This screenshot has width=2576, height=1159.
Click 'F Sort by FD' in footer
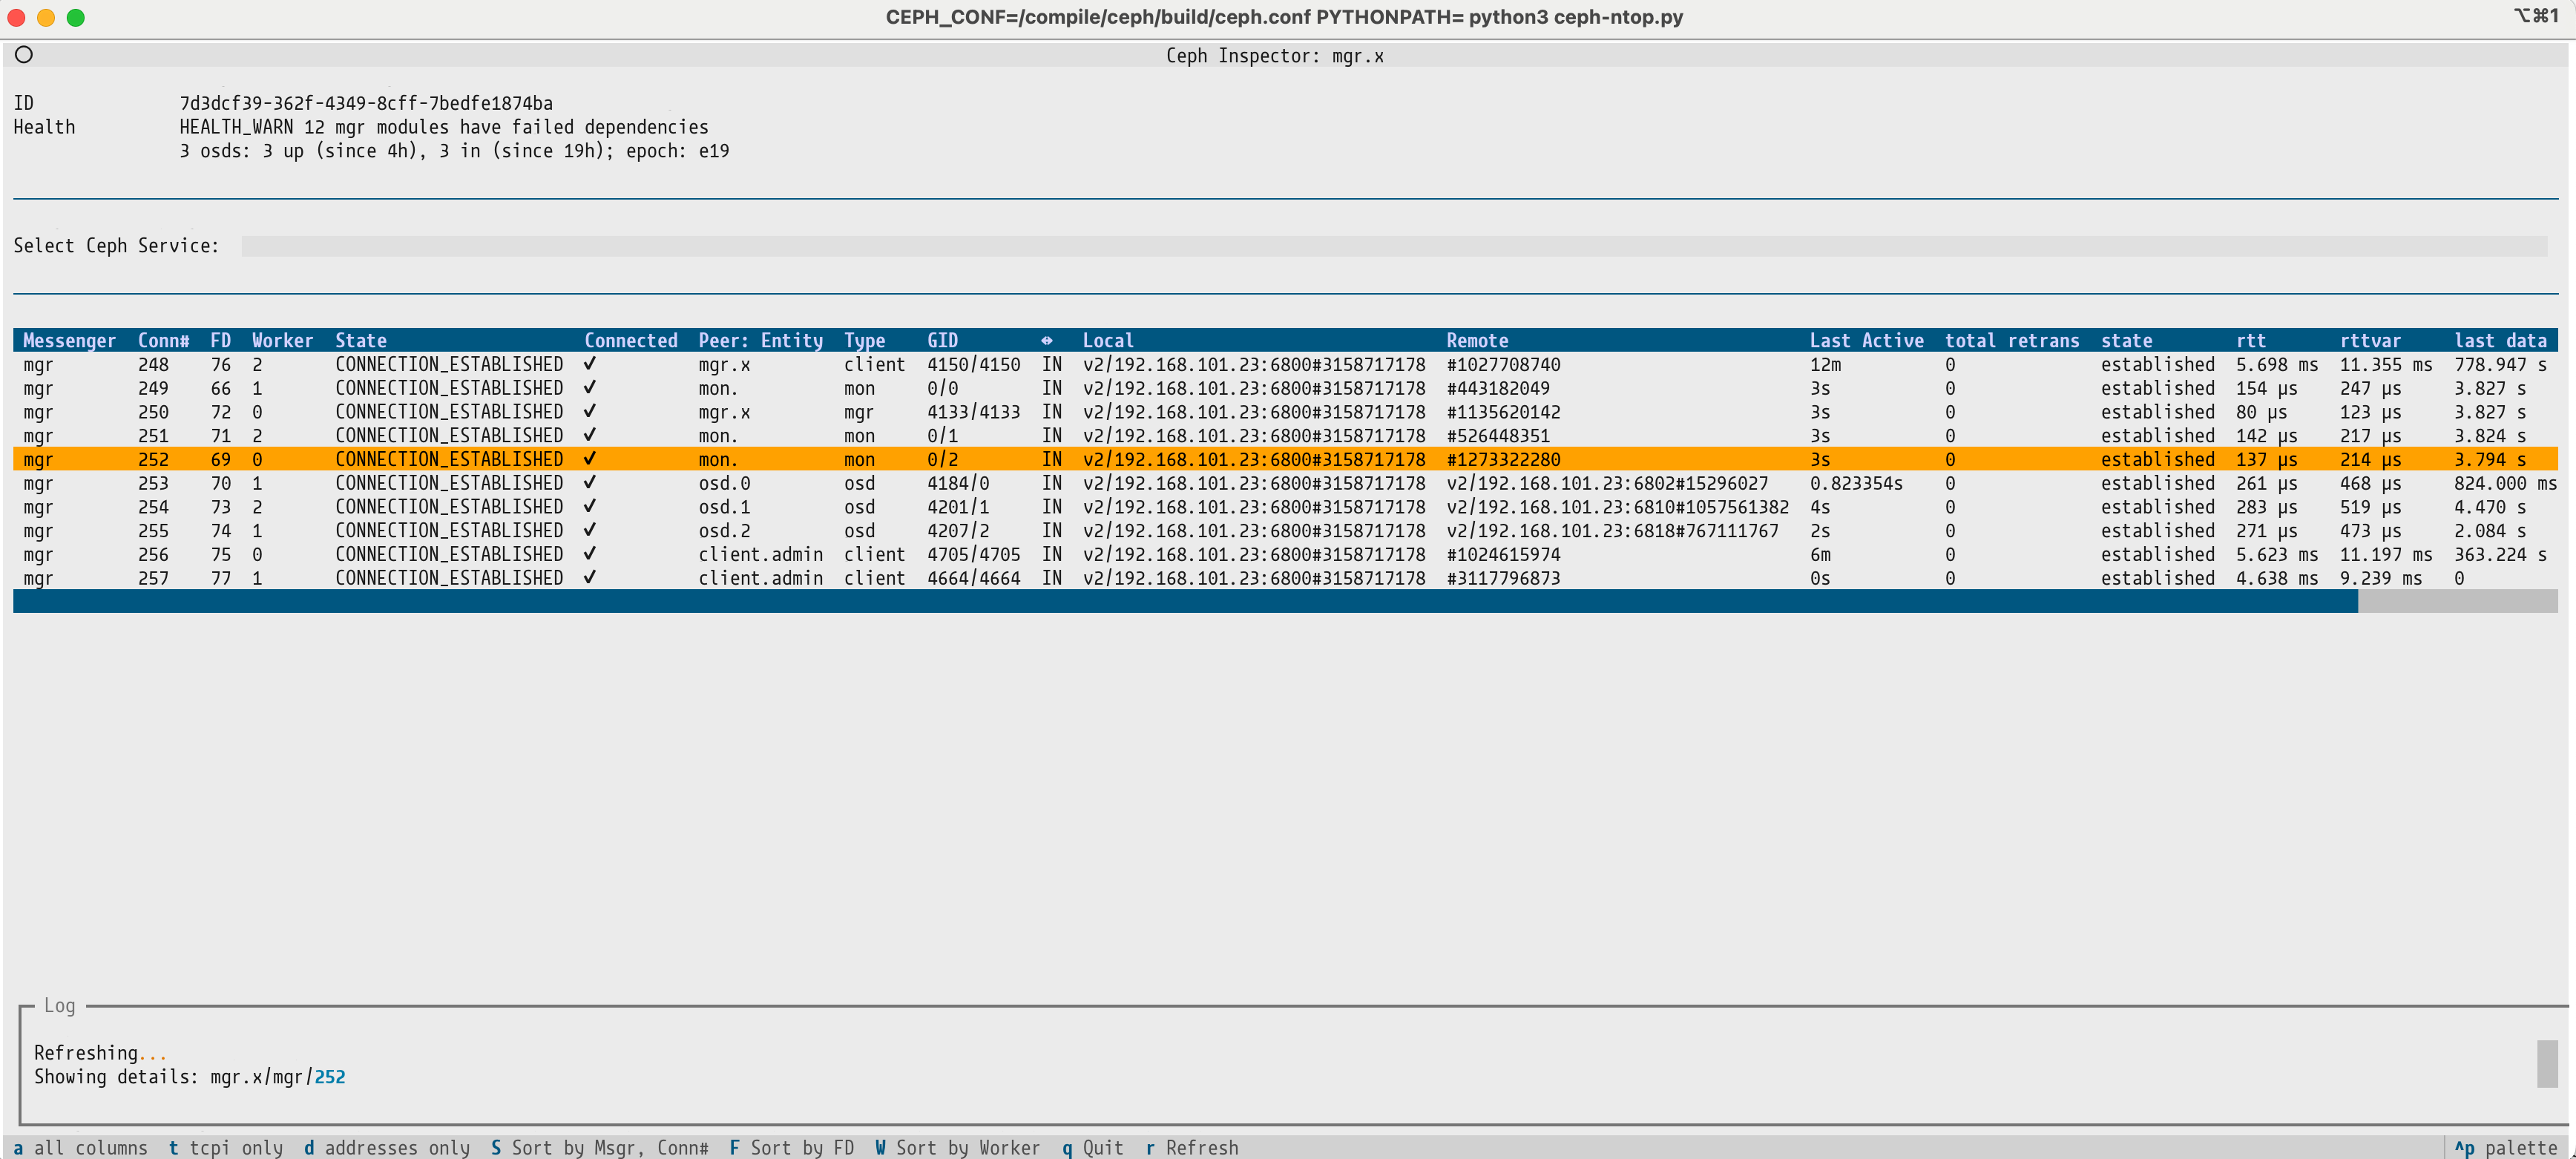(x=792, y=1147)
